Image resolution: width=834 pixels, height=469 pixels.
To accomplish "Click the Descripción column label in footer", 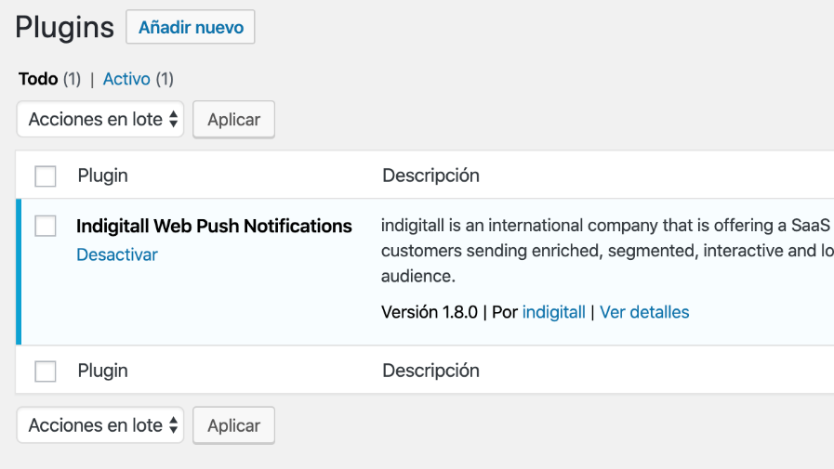I will coord(430,371).
